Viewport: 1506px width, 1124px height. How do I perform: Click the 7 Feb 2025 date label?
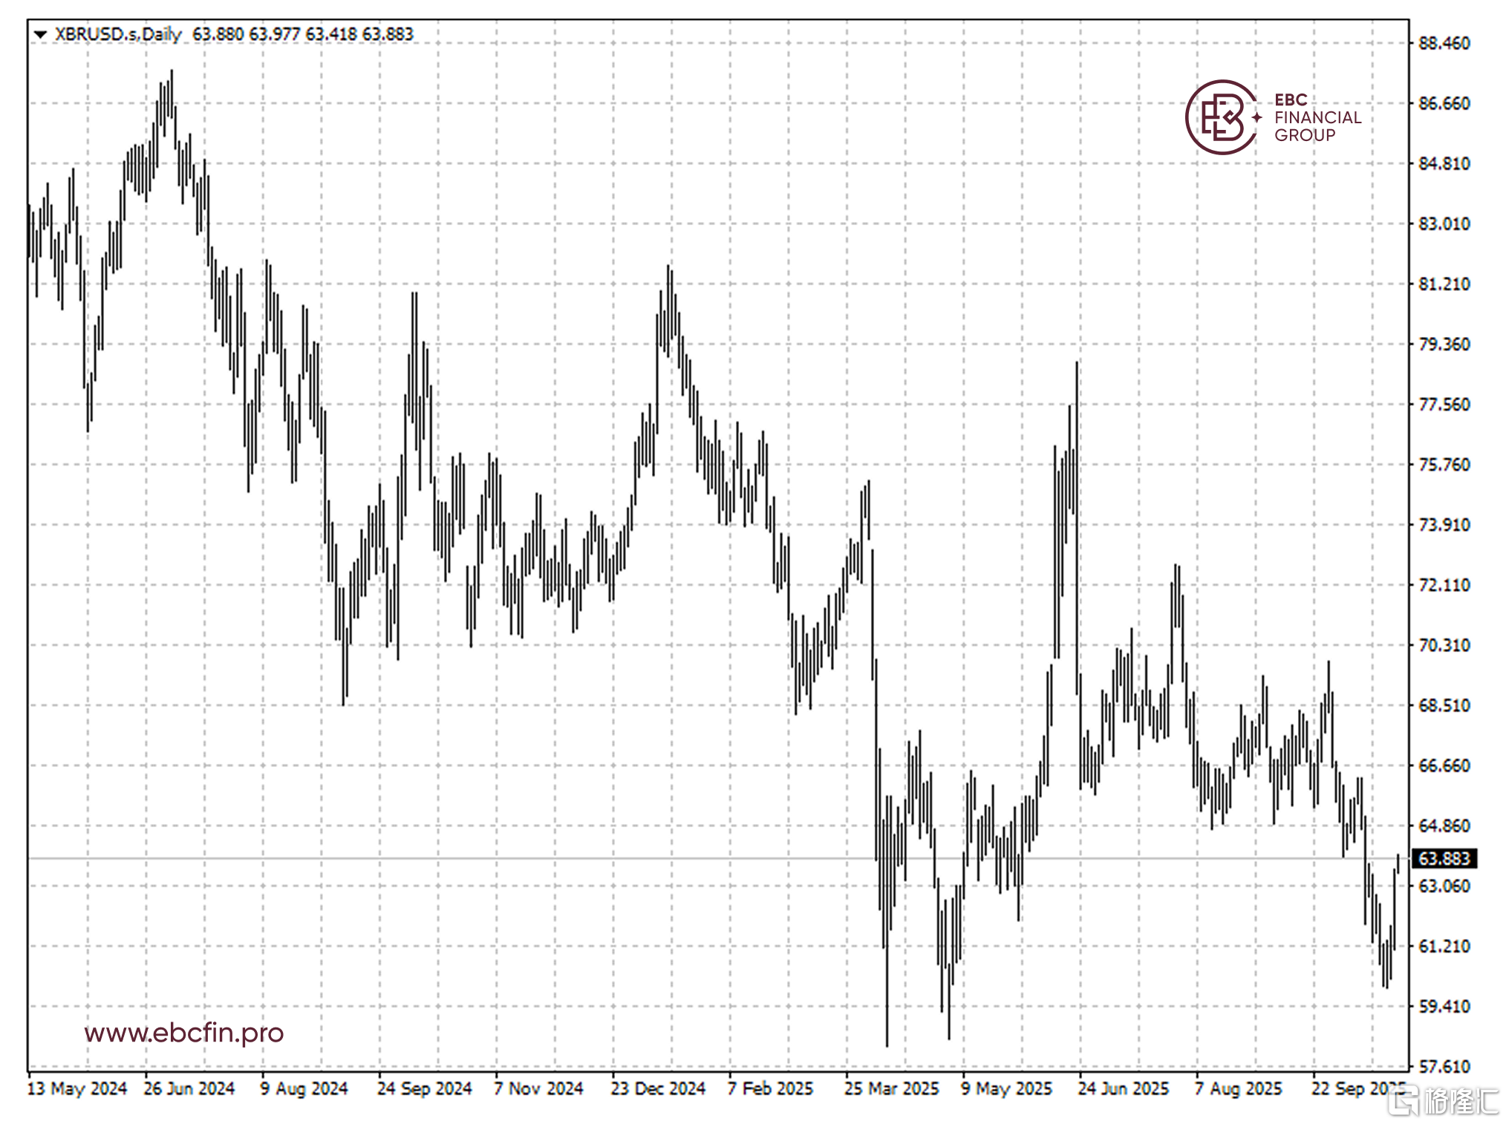[770, 1088]
